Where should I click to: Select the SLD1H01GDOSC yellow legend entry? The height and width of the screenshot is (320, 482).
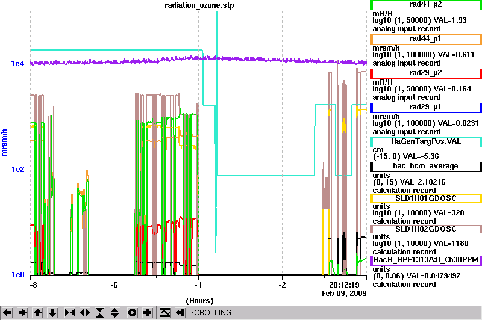click(426, 198)
